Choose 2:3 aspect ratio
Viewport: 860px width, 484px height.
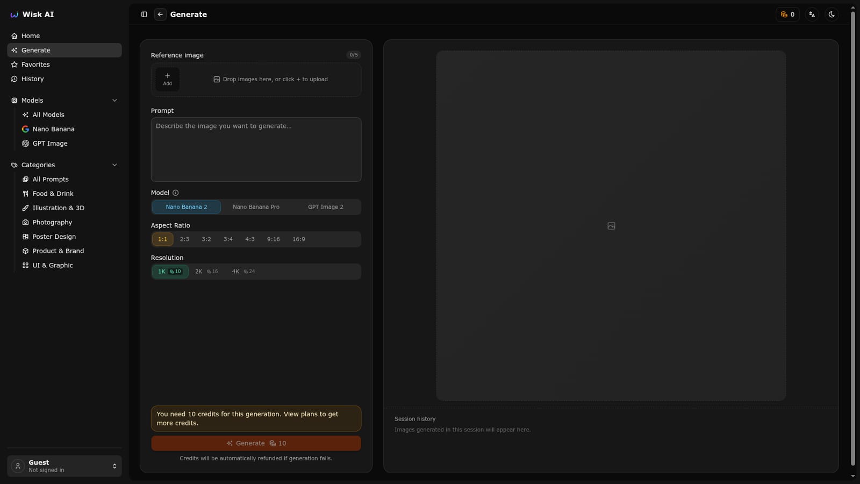pyautogui.click(x=184, y=239)
